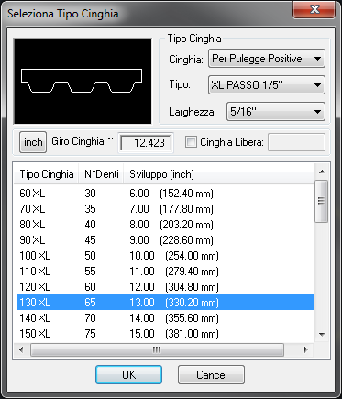The image size is (342, 399).
Task: Click the list scroll up arrow
Action: [x=322, y=172]
